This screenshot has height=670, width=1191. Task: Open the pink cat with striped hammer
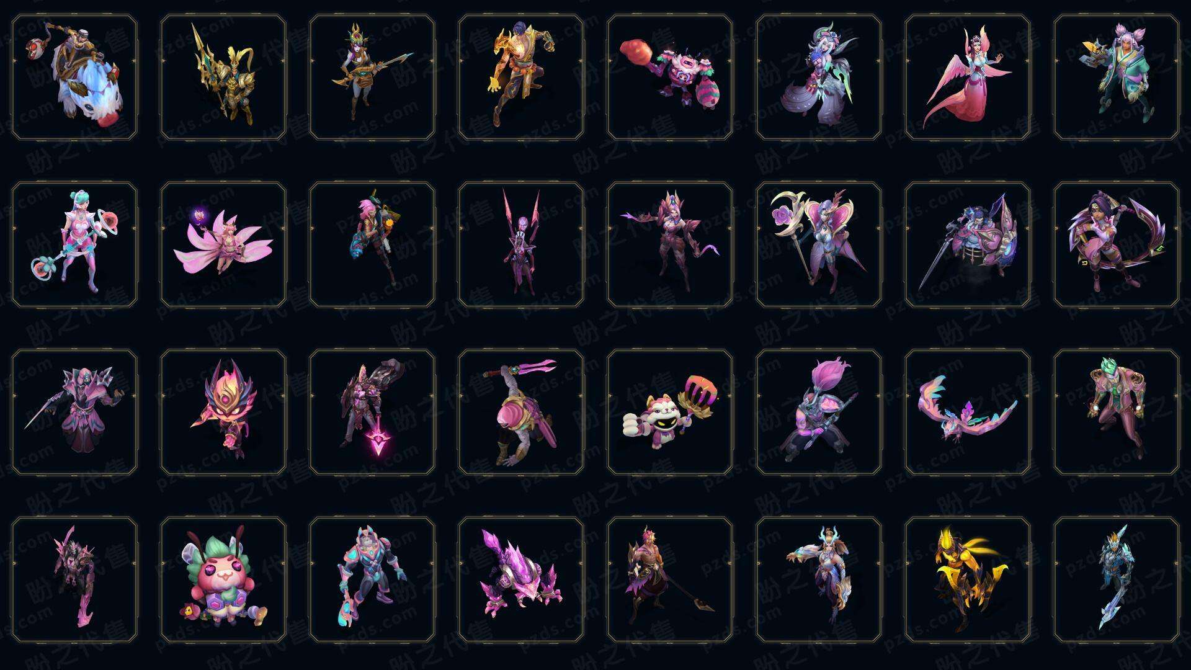pos(670,412)
